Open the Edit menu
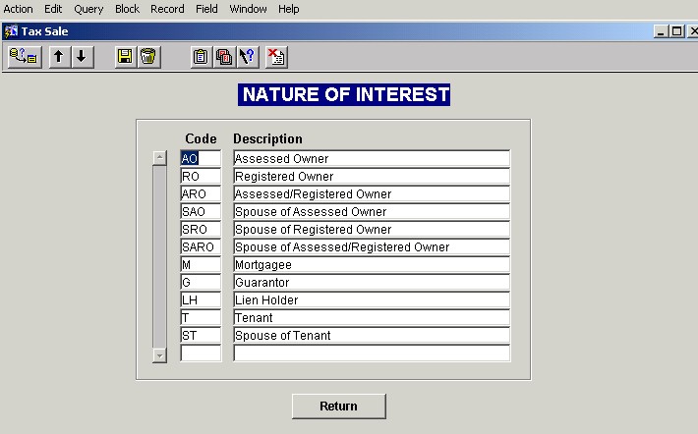This screenshot has width=698, height=434. click(x=53, y=9)
